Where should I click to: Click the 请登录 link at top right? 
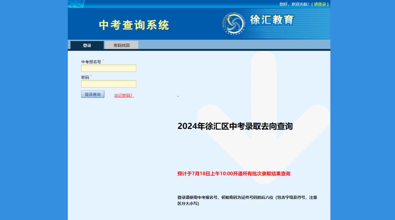pos(320,4)
